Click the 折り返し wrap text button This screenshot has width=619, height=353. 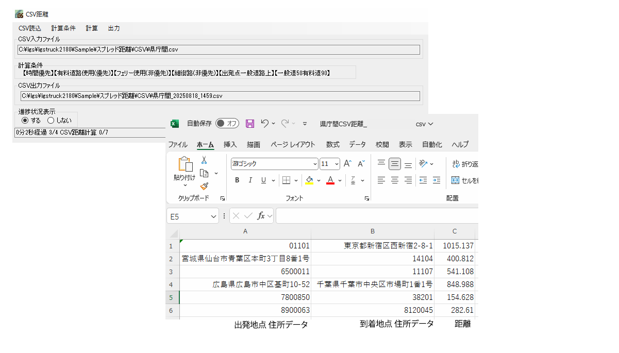pyautogui.click(x=465, y=164)
